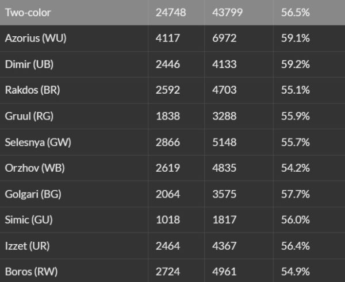Click the Izzet (UR) row label
The width and height of the screenshot is (345, 282).
[27, 246]
